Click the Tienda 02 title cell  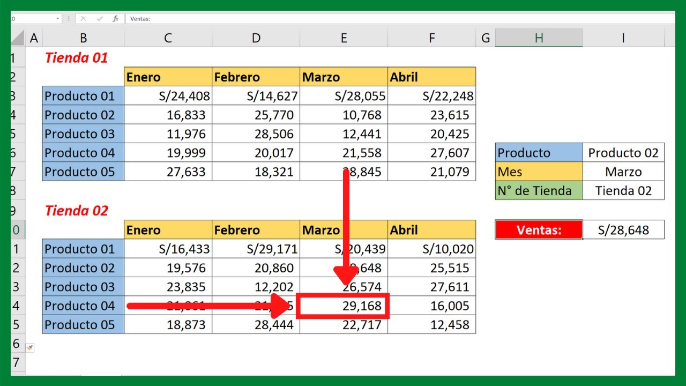(x=83, y=211)
